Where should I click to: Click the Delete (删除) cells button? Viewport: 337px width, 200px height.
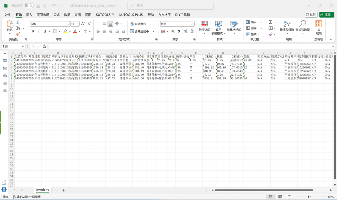252,28
